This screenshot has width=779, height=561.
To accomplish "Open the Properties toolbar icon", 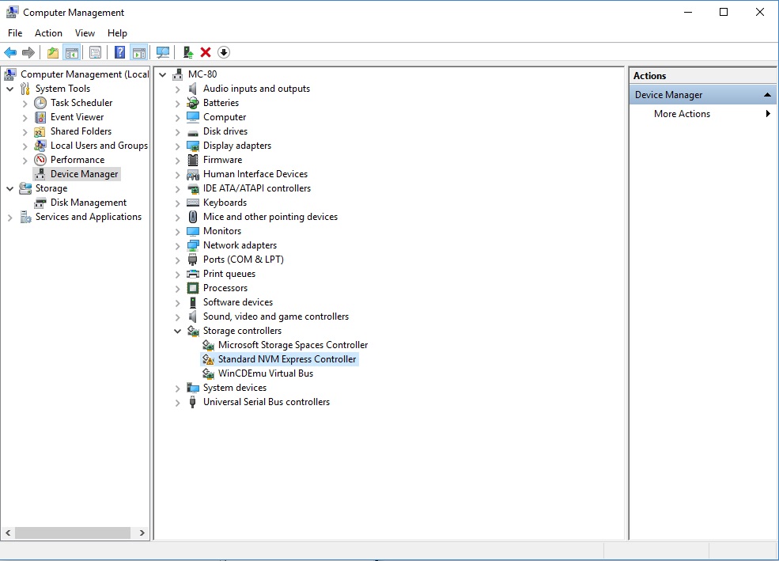I will pyautogui.click(x=96, y=52).
